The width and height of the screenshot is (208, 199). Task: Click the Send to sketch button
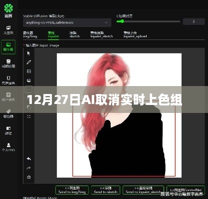106,190
